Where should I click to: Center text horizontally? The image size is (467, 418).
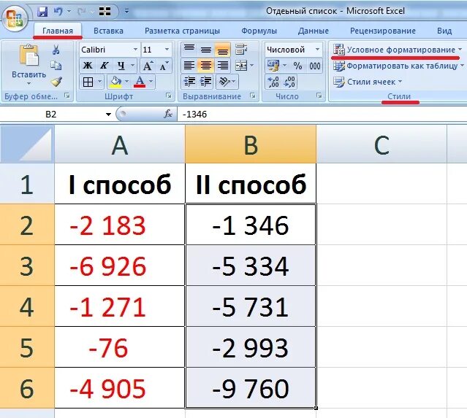tap(206, 66)
